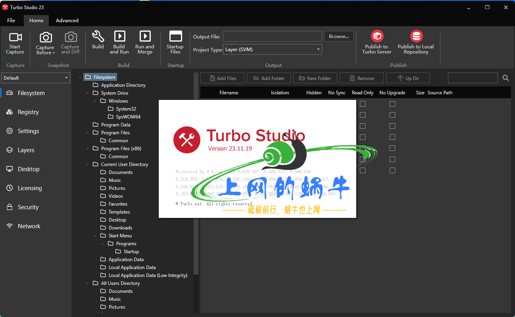Viewport: 515px width, 317px height.
Task: Select the Downloads folder in the tree
Action: pyautogui.click(x=121, y=228)
